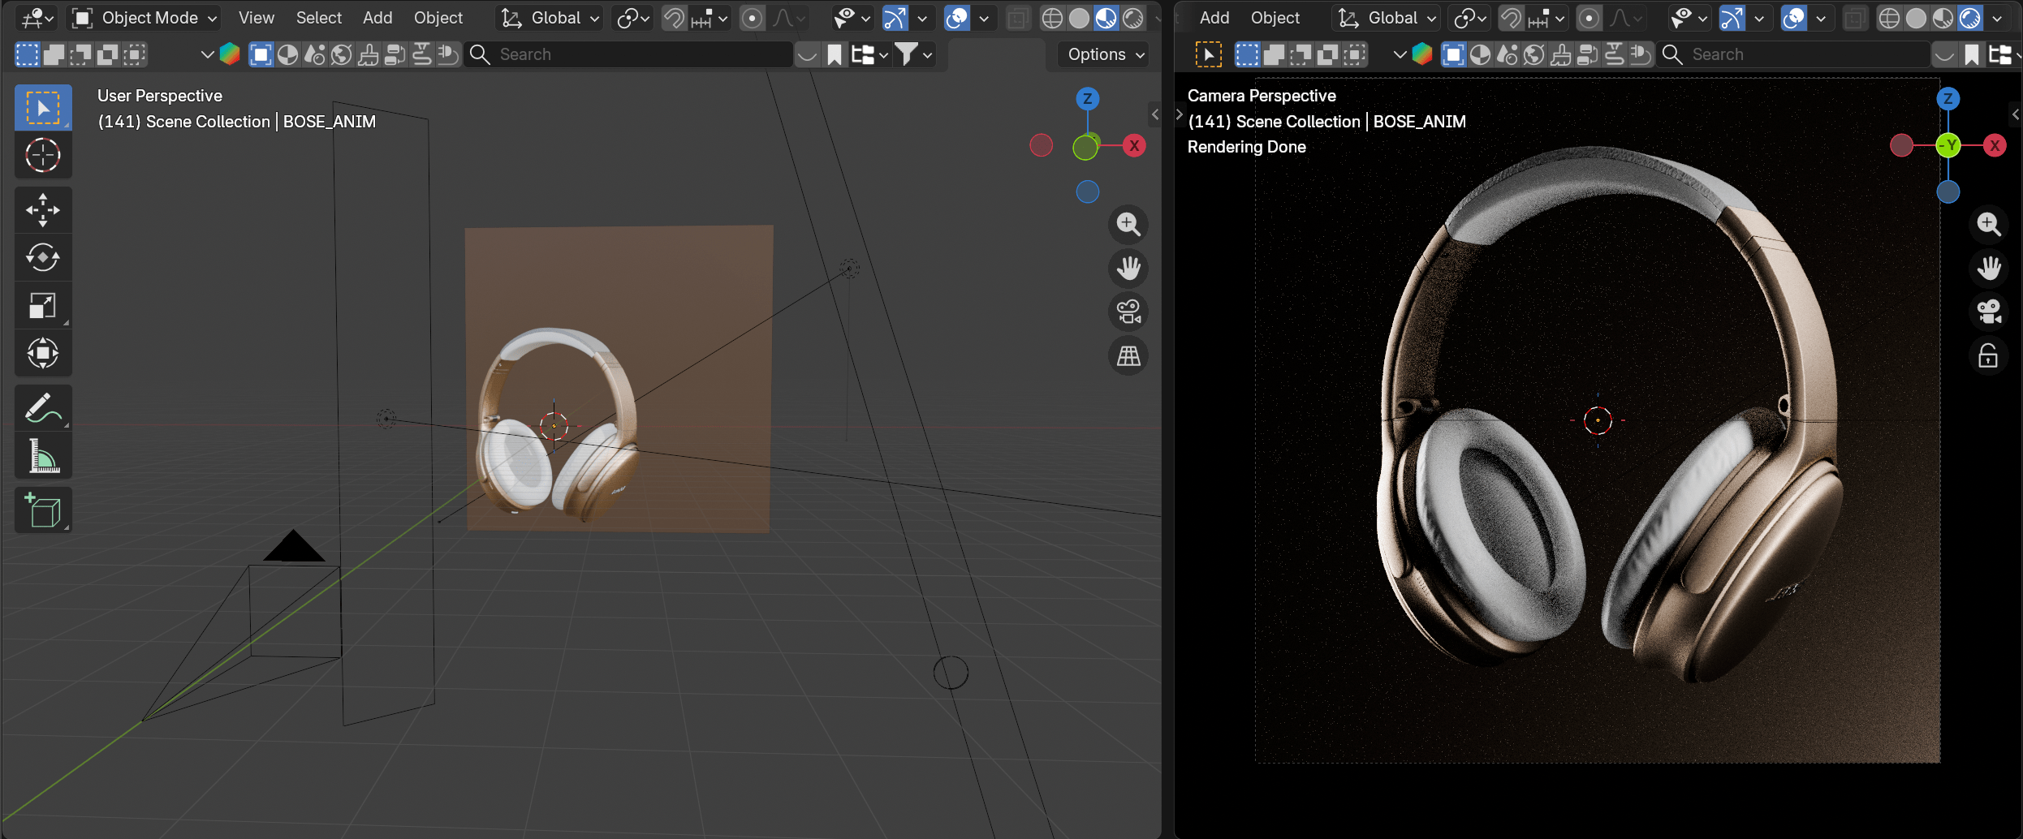The height and width of the screenshot is (839, 2023).
Task: Switch to orthographic grid view in left viewport
Action: [1128, 355]
